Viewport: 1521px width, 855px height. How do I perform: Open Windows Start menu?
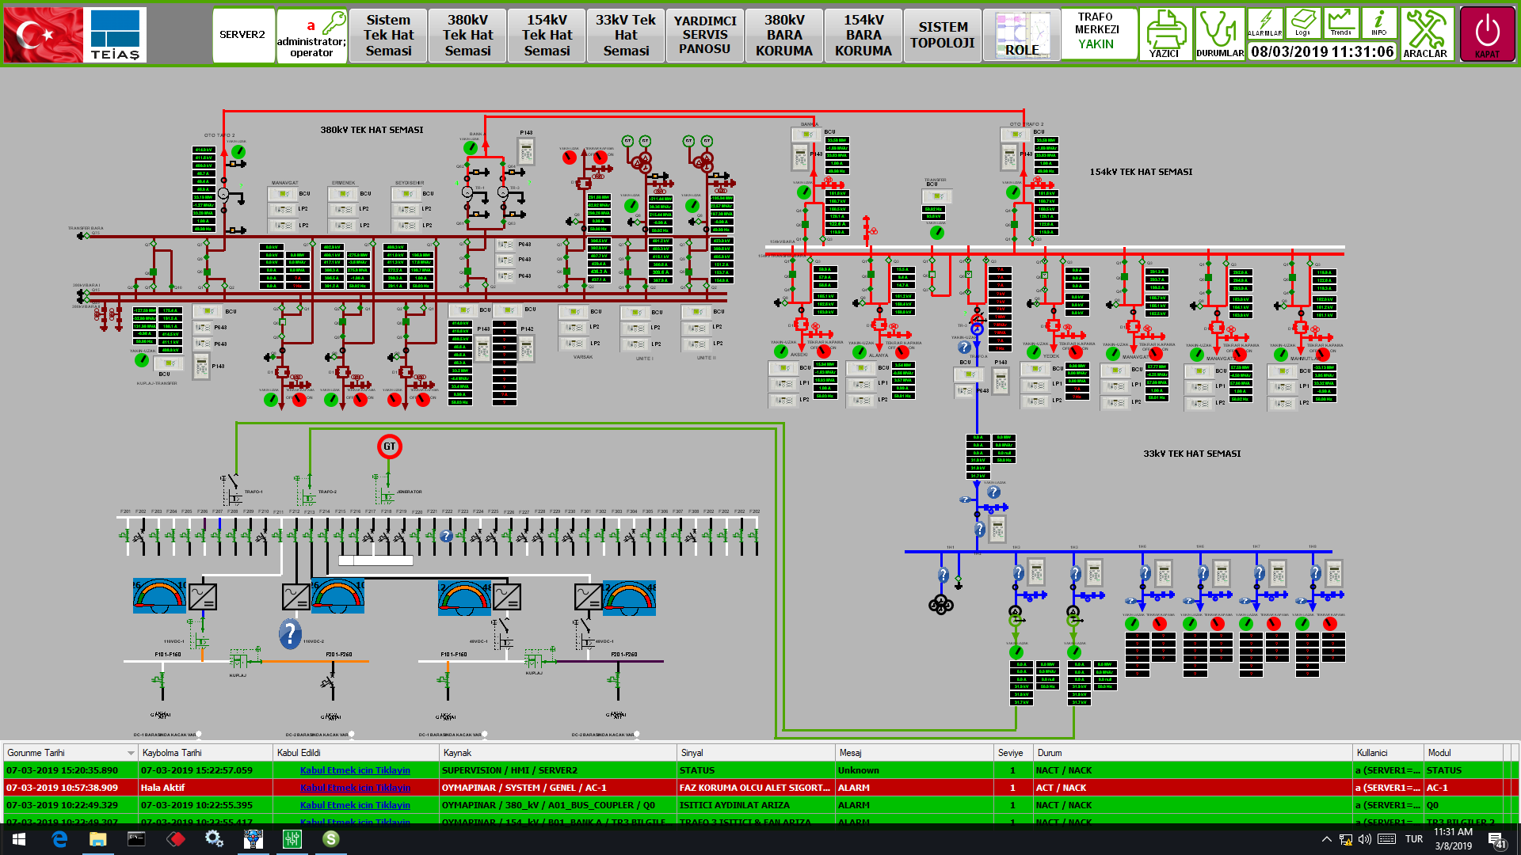[19, 839]
